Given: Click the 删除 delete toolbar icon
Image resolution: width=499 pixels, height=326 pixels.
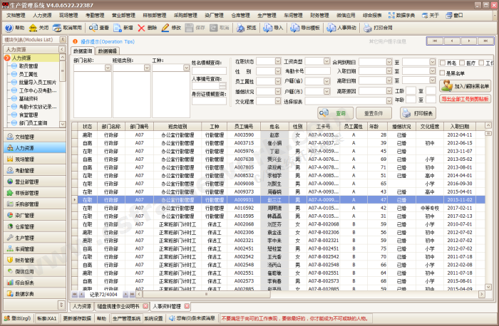Looking at the screenshot, I should pyautogui.click(x=147, y=28).
